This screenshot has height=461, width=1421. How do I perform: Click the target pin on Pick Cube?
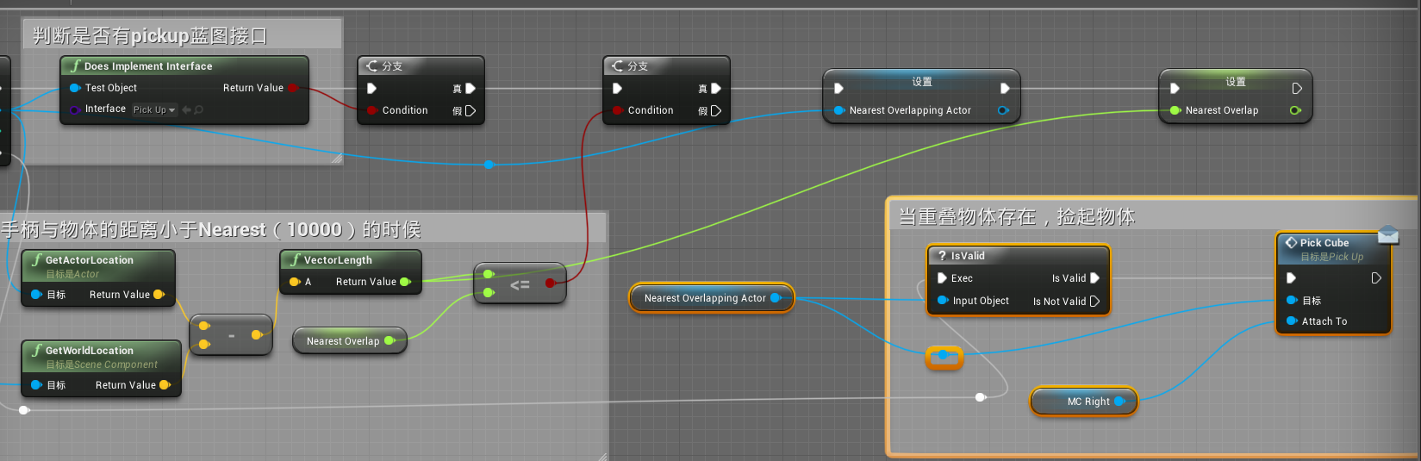[x=1292, y=301]
